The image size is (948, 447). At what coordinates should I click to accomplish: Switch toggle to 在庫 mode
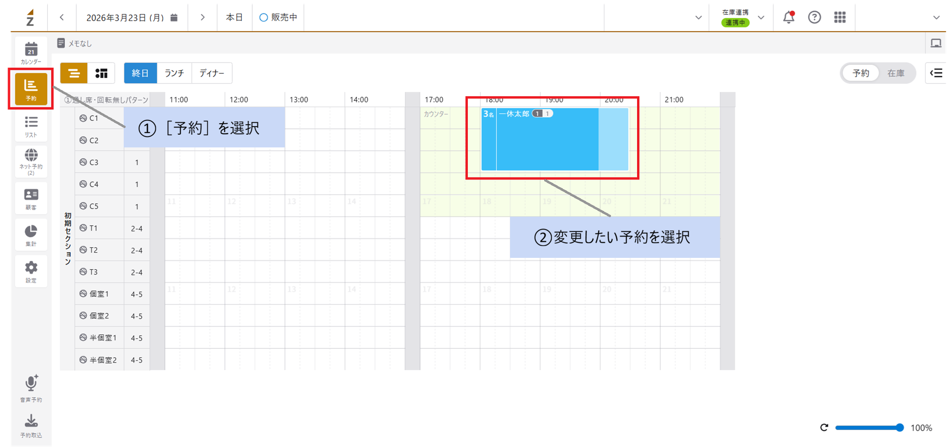[896, 73]
